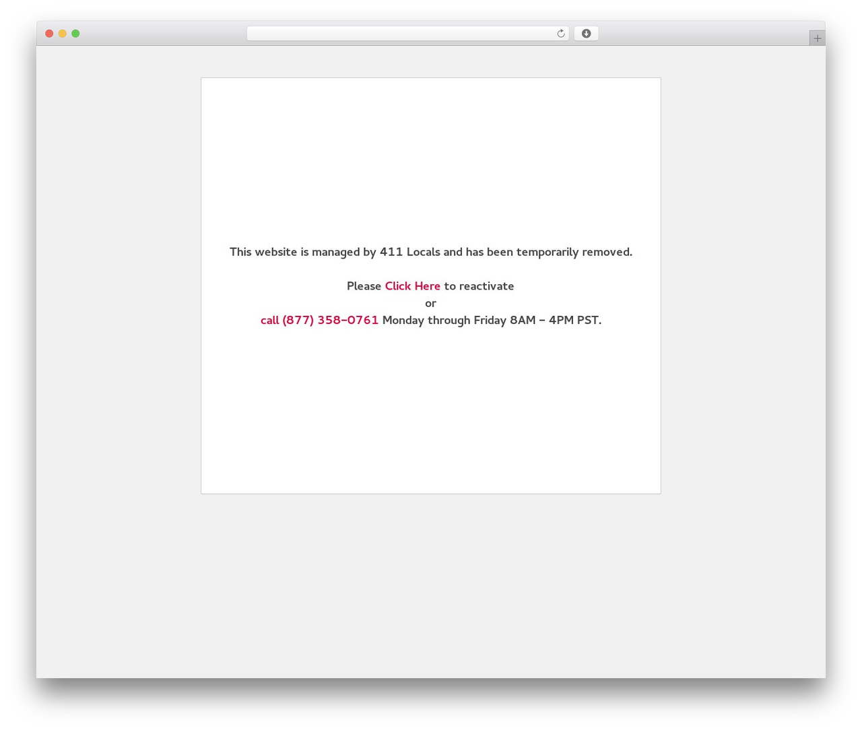Image resolution: width=862 pixels, height=730 pixels.
Task: Select the '411 Locals' removal notice text
Action: click(431, 252)
